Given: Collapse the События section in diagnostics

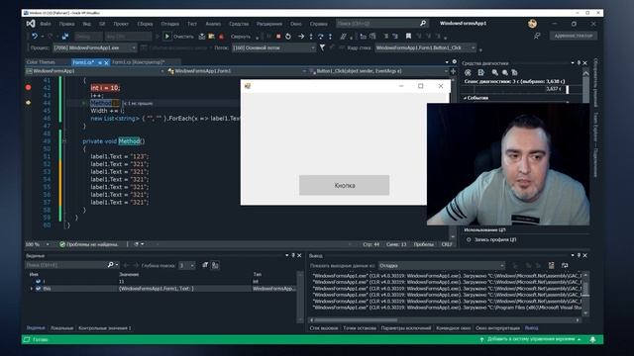Looking at the screenshot, I should coord(465,98).
